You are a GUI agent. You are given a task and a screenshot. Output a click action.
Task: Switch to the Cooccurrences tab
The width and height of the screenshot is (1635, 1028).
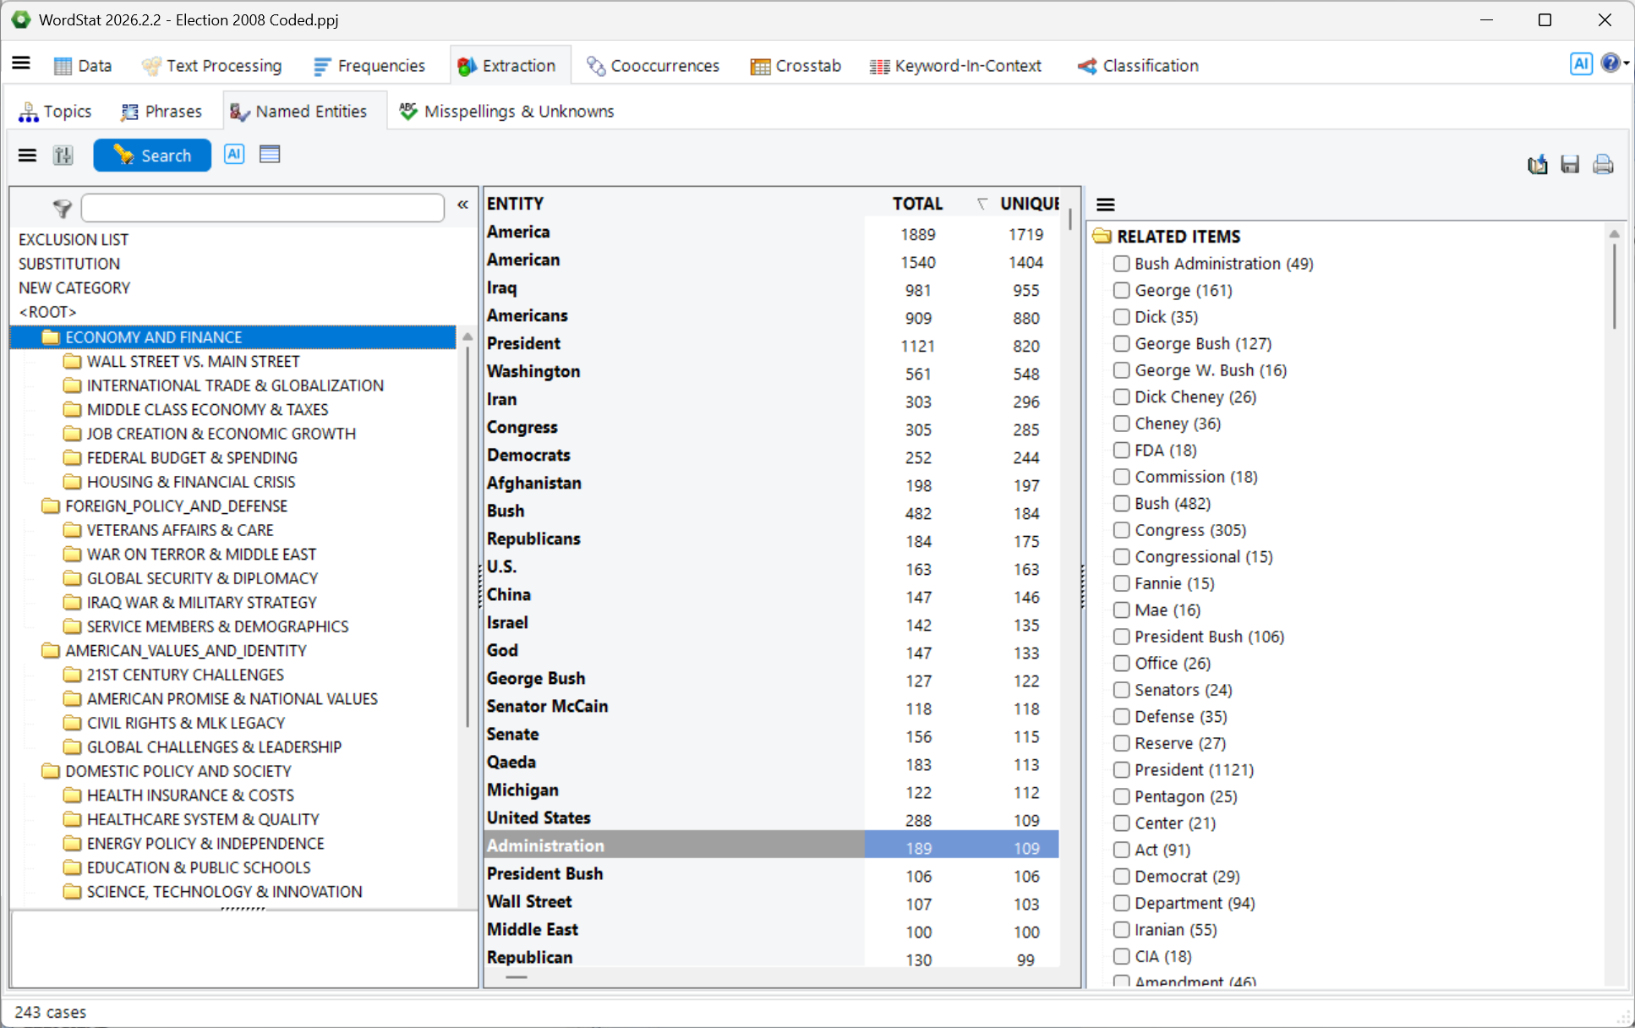(x=653, y=66)
